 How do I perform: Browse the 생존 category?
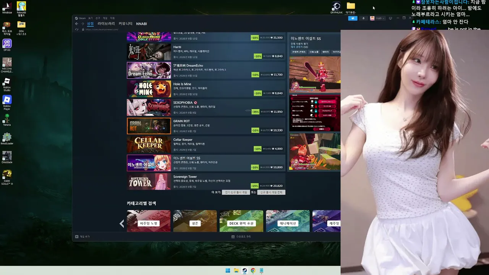tap(195, 221)
